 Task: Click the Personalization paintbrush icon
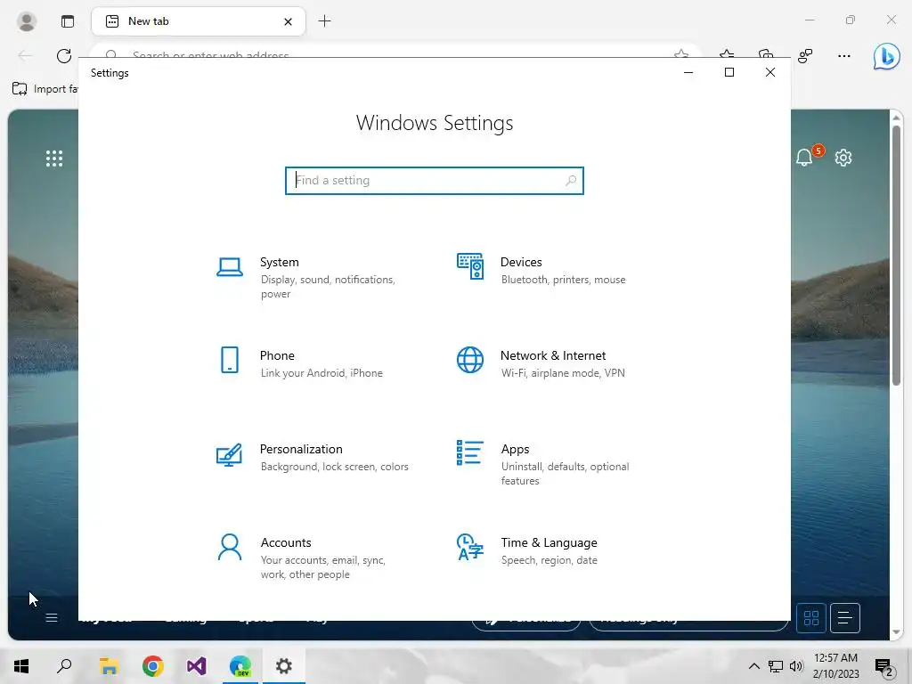click(229, 455)
